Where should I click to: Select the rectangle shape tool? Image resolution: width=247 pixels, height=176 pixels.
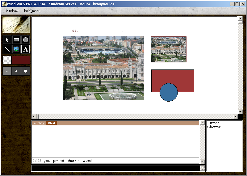point(16,40)
